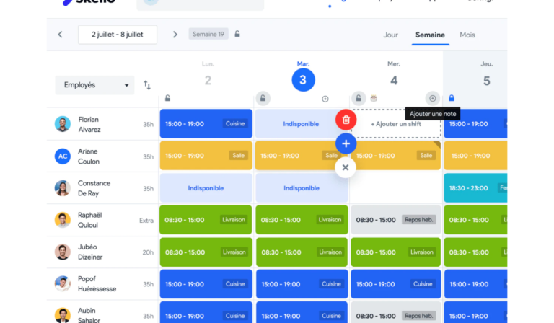Viewport: 554px width, 323px height.
Task: Click Florian Alvarez's 35h contract hours
Action: click(x=148, y=124)
